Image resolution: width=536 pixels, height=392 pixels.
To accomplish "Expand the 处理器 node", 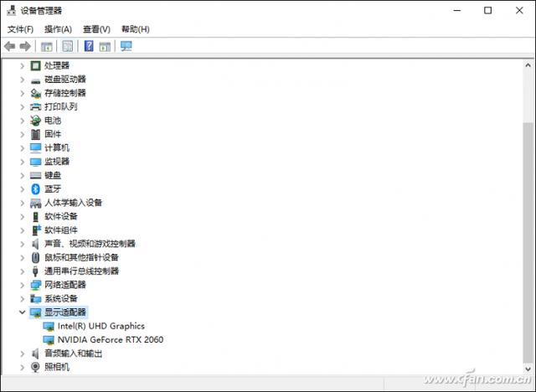I will [x=23, y=65].
